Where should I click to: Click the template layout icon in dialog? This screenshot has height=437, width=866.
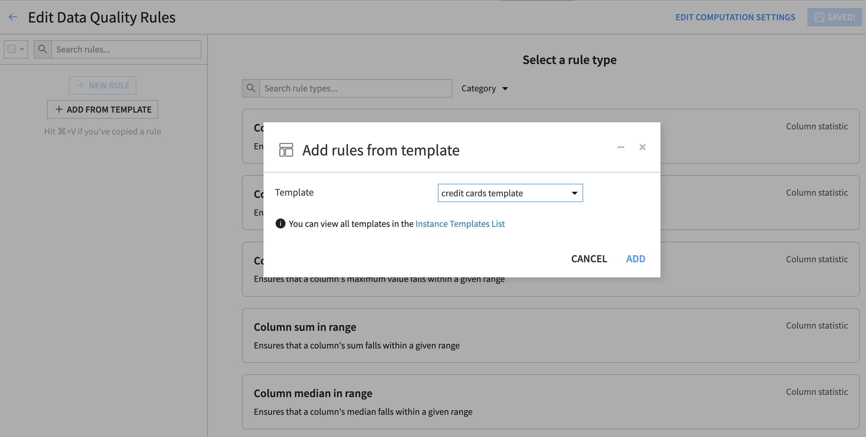[286, 150]
